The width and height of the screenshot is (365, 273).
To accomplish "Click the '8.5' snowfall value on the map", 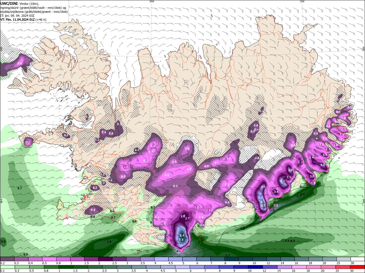I will [x=181, y=240].
